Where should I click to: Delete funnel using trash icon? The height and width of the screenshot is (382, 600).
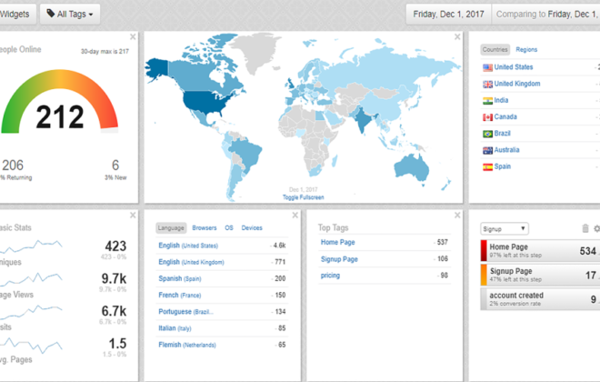tap(585, 228)
